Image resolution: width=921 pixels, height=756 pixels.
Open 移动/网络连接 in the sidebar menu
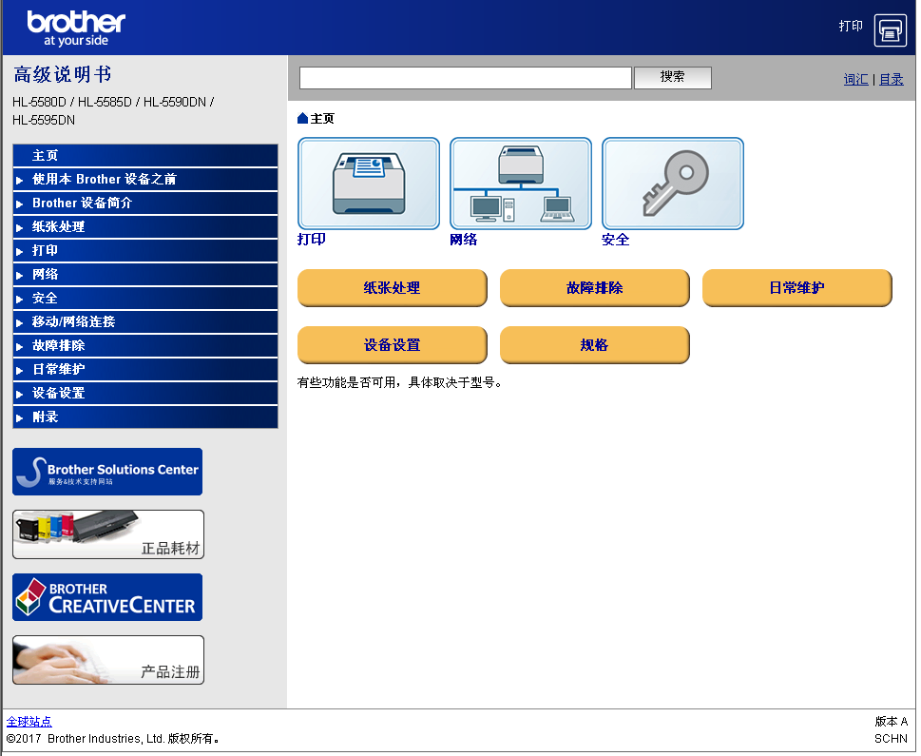click(145, 322)
